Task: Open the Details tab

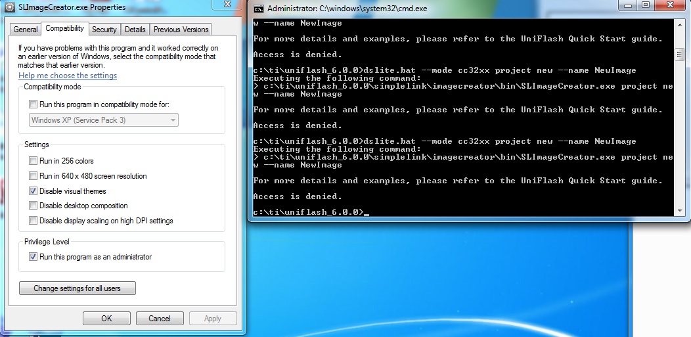Action: coord(135,30)
